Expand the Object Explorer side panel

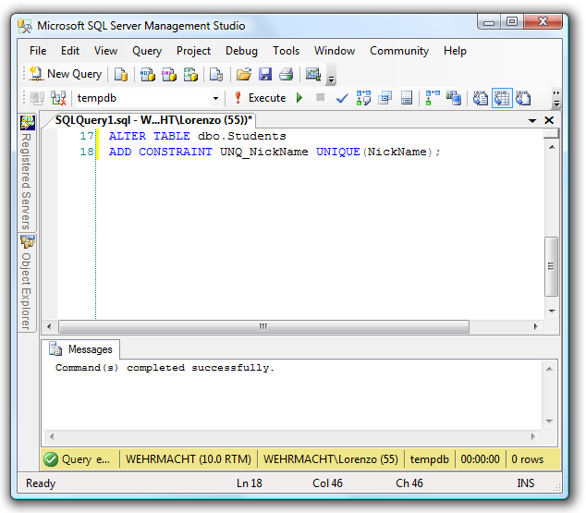point(27,283)
